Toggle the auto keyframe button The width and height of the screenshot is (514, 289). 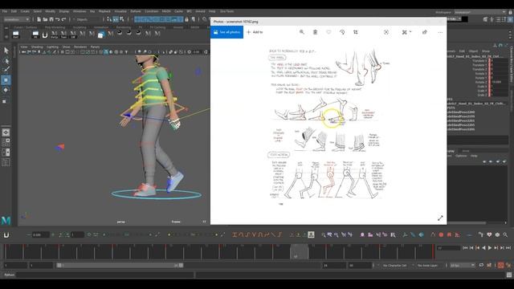tap(501, 265)
